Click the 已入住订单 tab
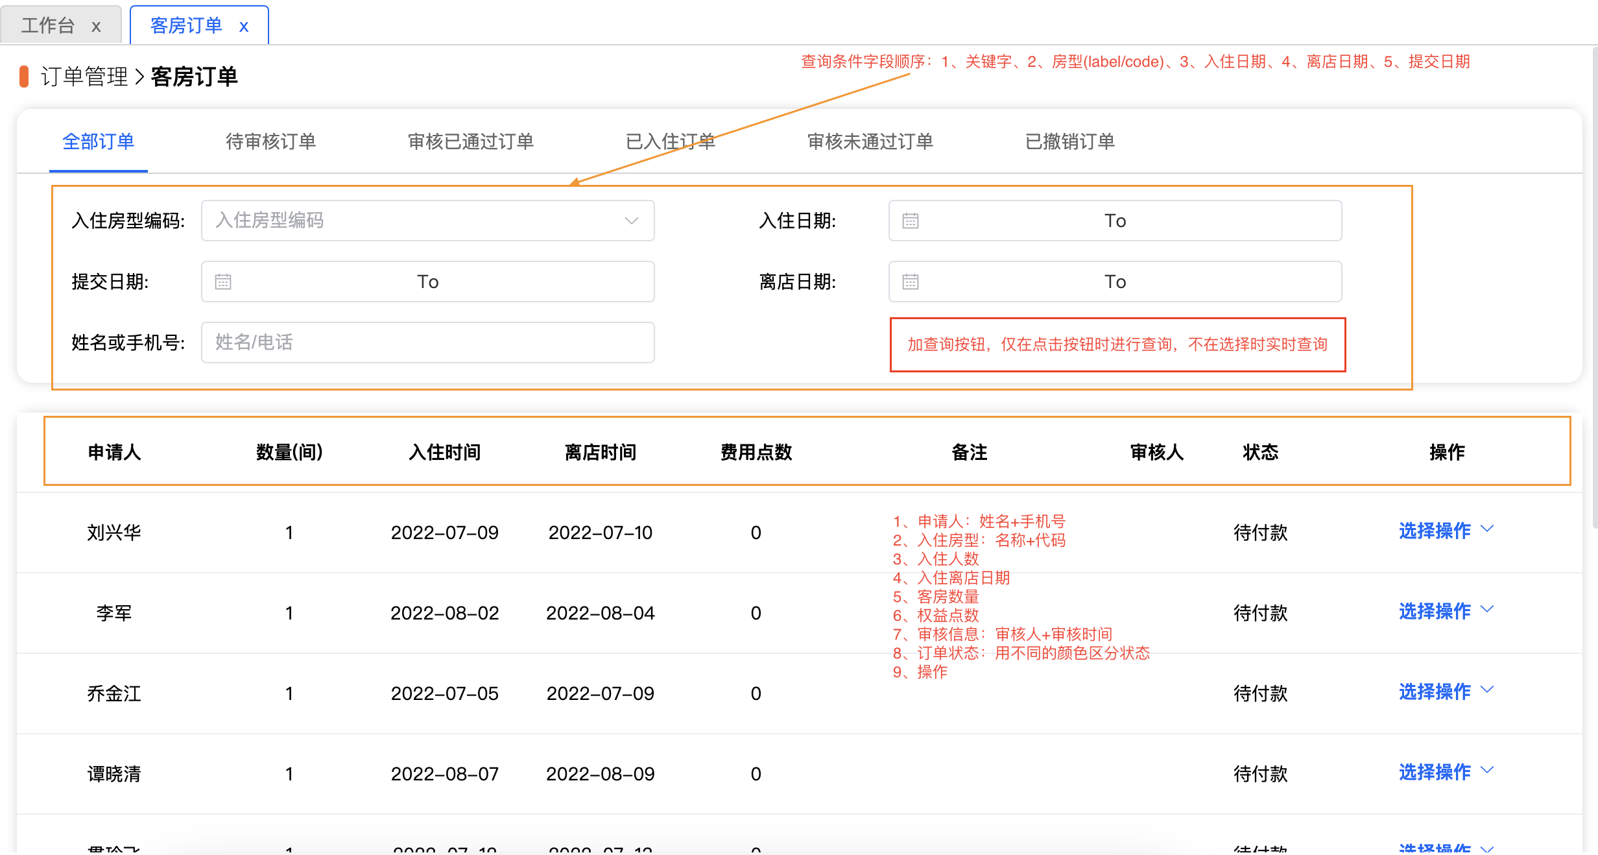The height and width of the screenshot is (855, 1598). tap(670, 141)
